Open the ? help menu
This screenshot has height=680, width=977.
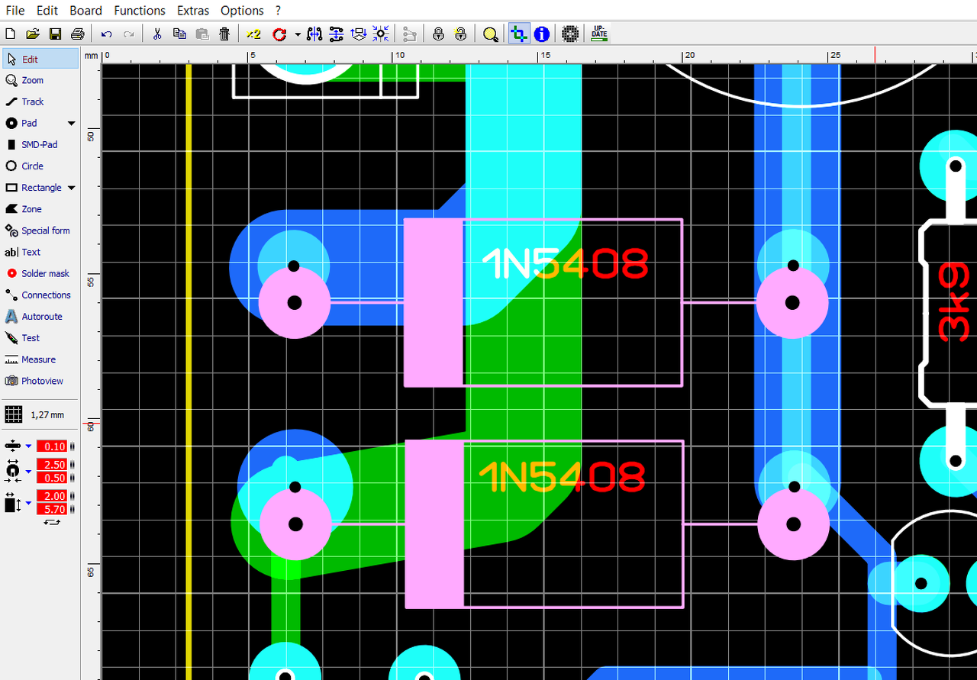point(279,11)
